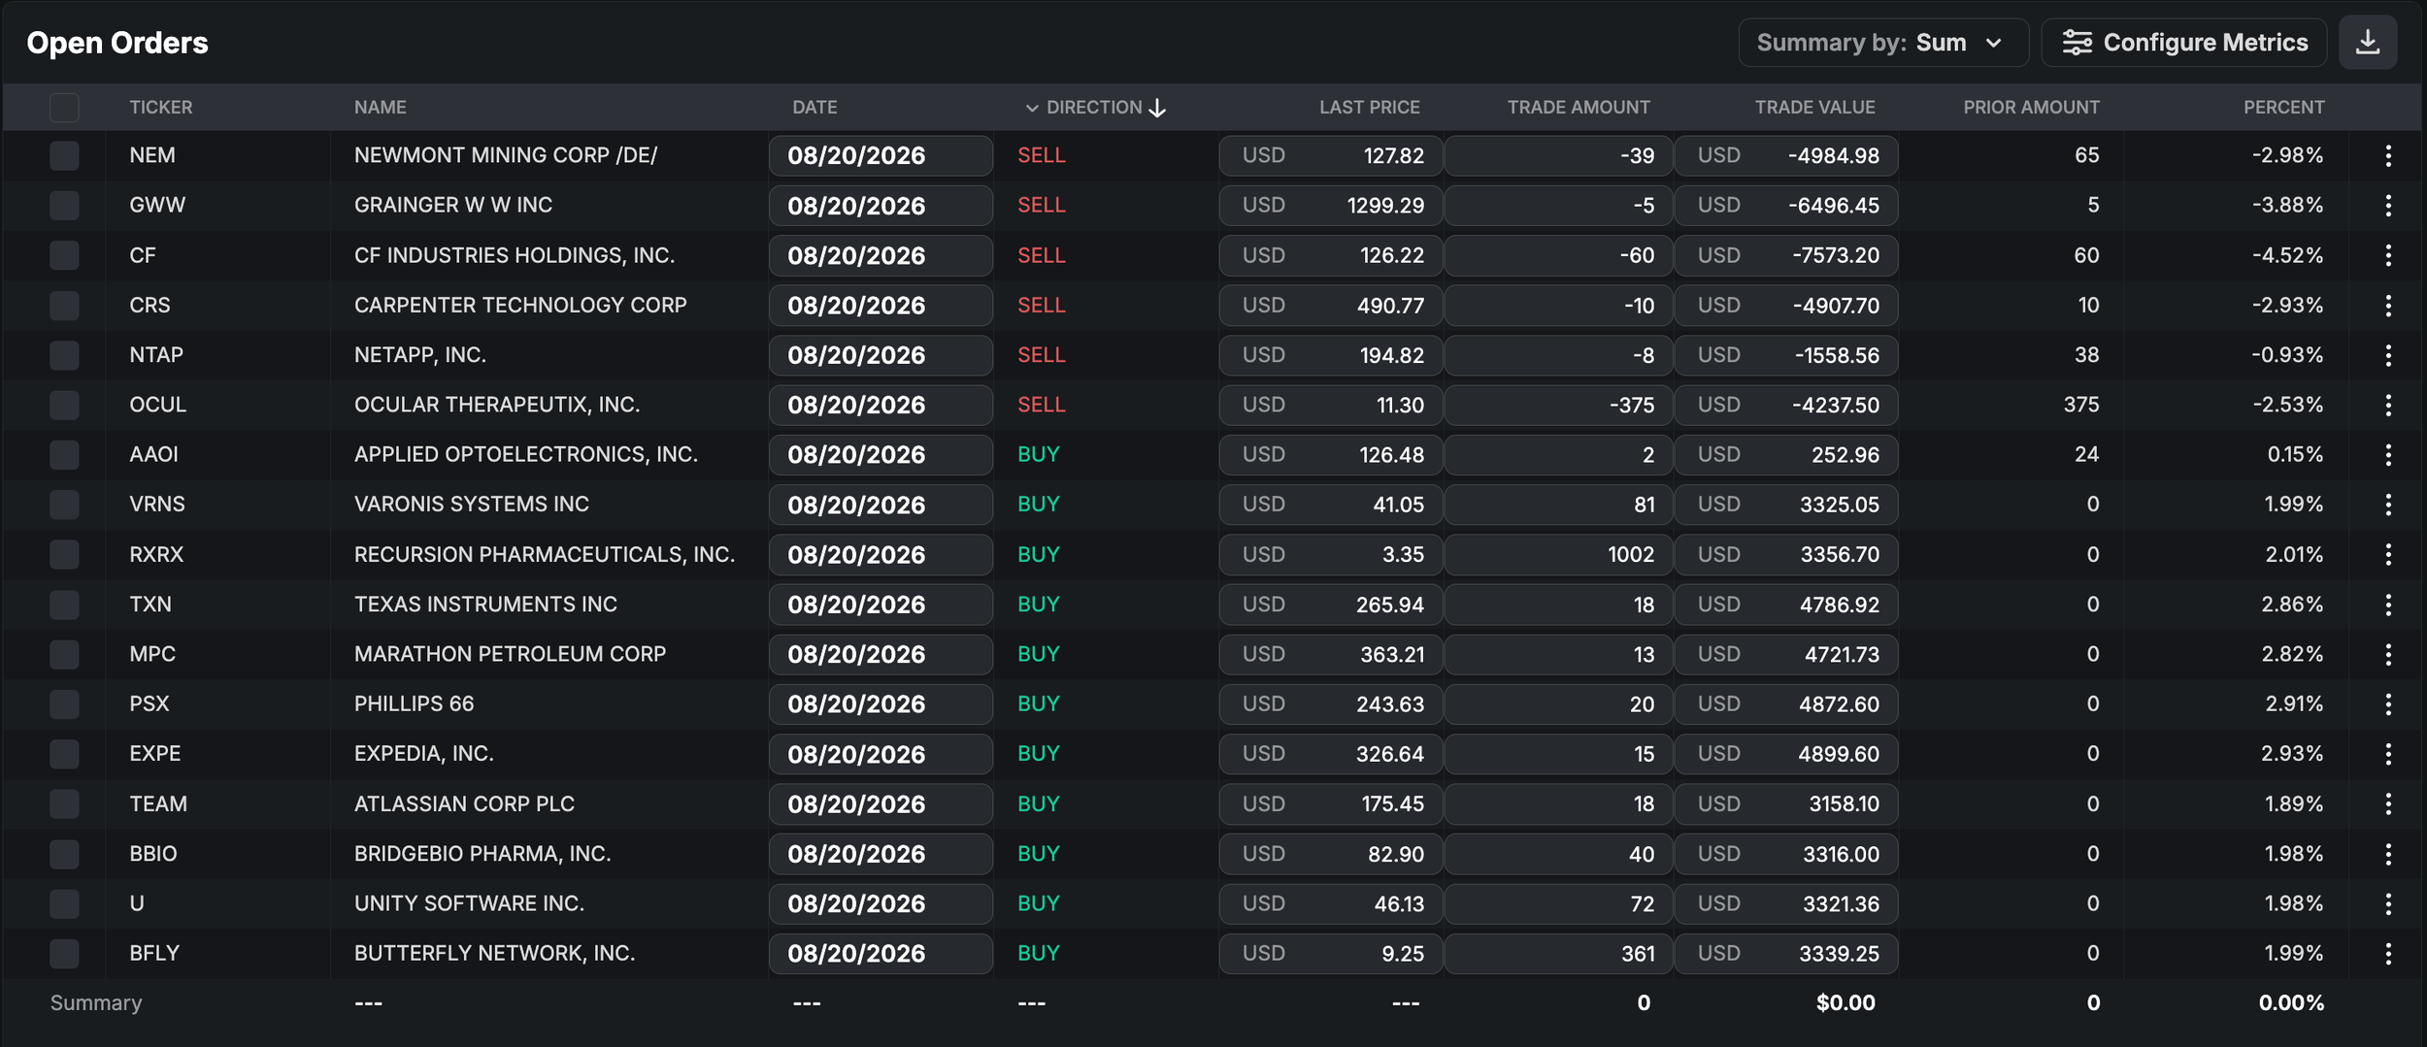Open the three-dot menu for OCUL row
Screen dimensions: 2427x1047
2388,405
